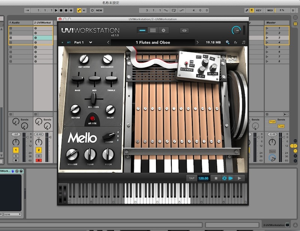The image size is (300, 231).
Task: Toggle the yellow computer MIDI keyboard button
Action: (x=252, y=11)
